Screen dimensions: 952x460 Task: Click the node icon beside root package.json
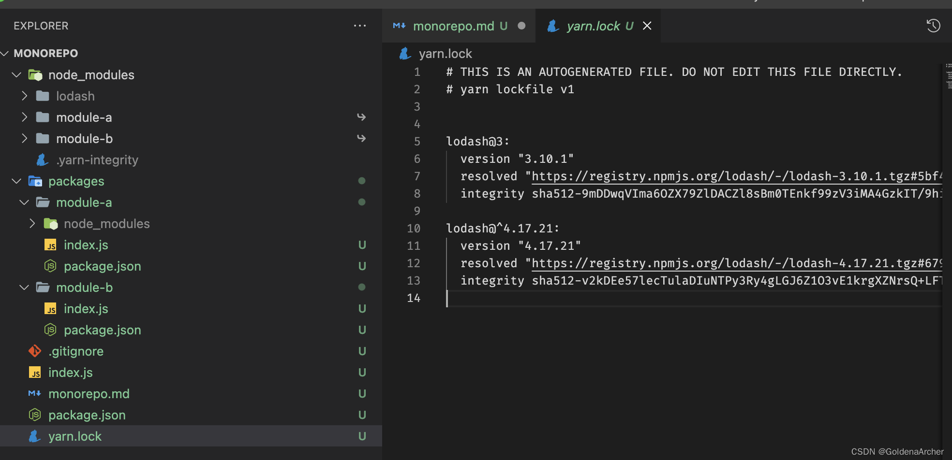pyautogui.click(x=35, y=415)
